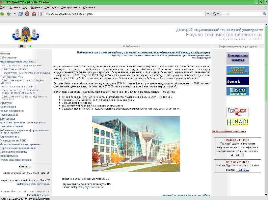Open the test access link dated 15.03.10
Screen dimensions: 268x200
237,155
